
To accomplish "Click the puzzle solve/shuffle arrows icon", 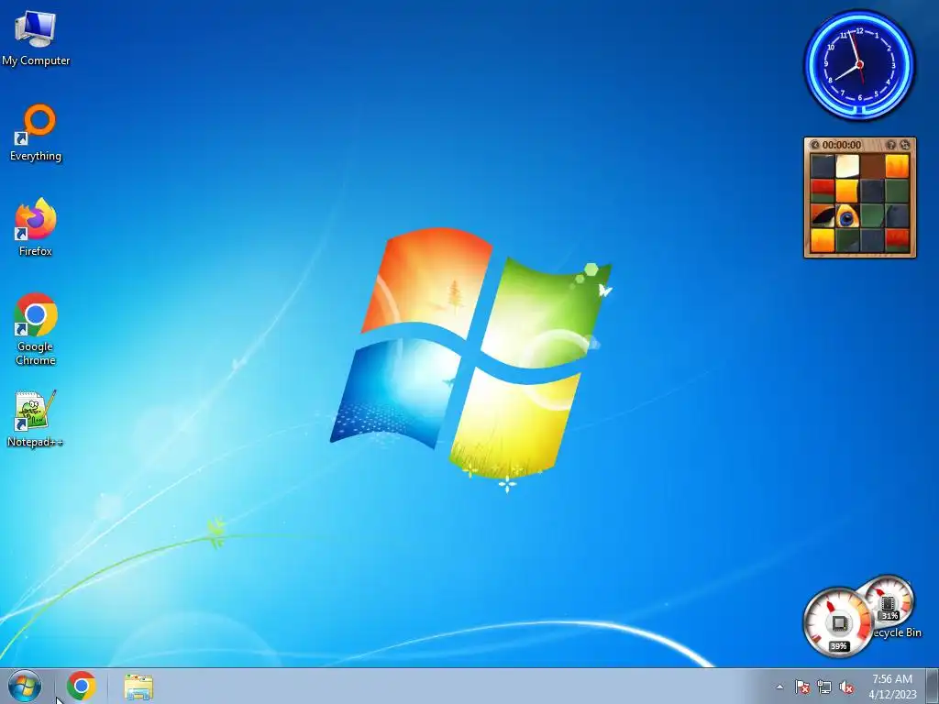I will [905, 145].
